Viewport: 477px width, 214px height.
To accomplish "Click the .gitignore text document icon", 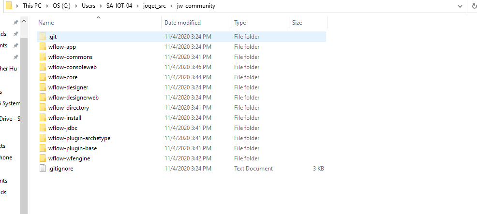I will click(43, 169).
